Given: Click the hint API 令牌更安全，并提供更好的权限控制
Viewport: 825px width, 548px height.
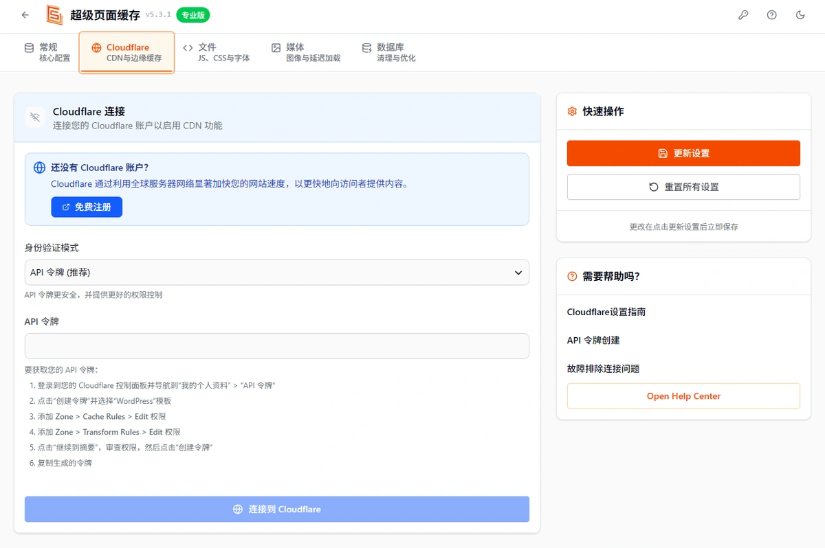Looking at the screenshot, I should (x=93, y=295).
